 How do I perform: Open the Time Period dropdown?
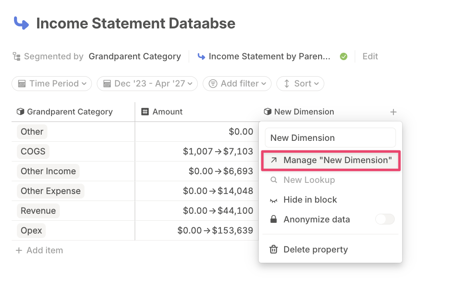click(52, 84)
